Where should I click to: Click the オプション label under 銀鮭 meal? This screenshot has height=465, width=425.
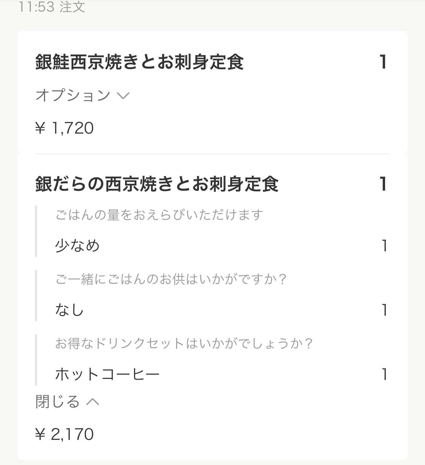pos(73,95)
